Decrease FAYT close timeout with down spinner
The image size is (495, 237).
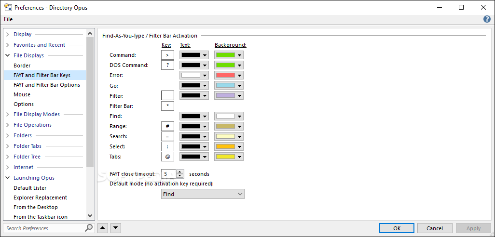[x=180, y=176]
